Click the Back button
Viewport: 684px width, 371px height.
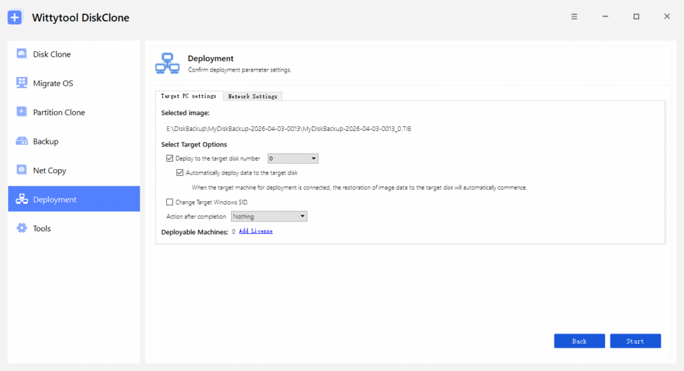(x=579, y=341)
